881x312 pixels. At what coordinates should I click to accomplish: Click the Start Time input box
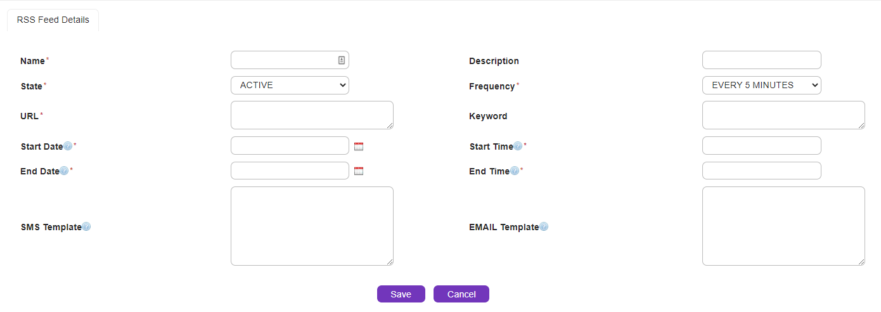tap(761, 146)
